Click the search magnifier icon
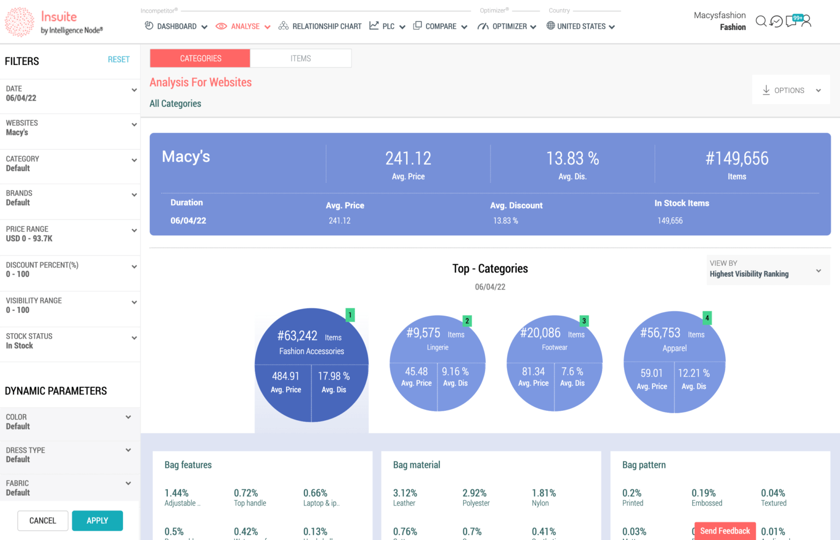The height and width of the screenshot is (540, 840). coord(761,21)
